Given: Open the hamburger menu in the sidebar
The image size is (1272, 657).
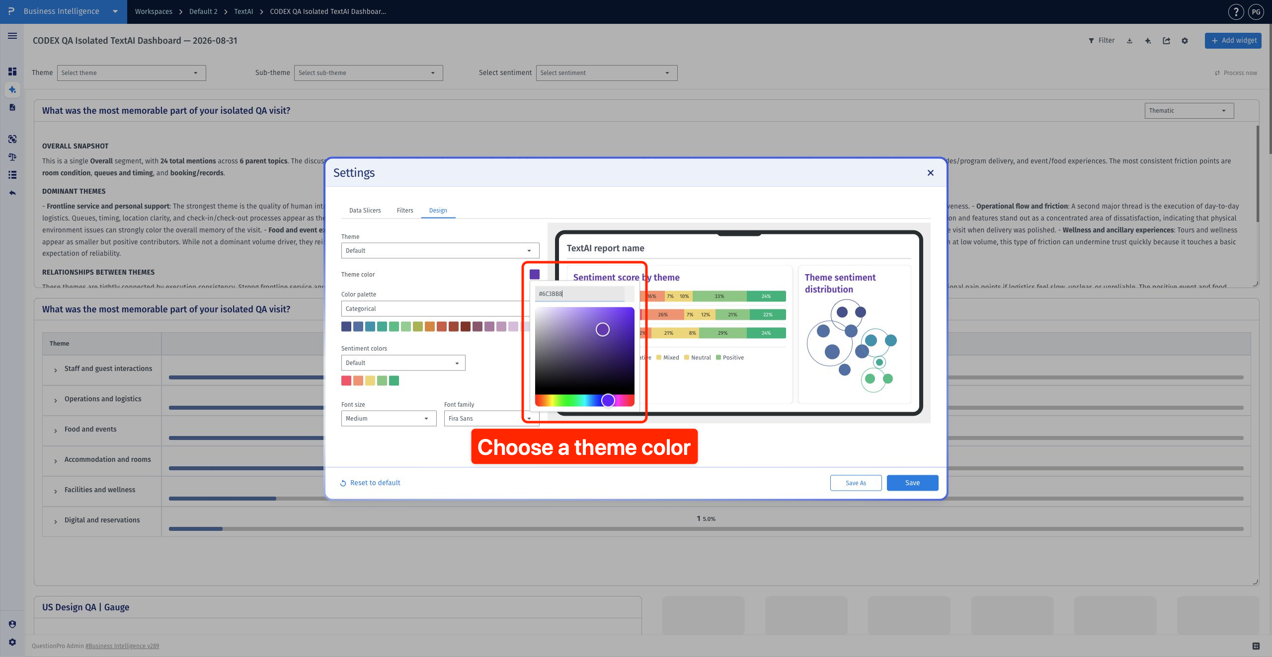Looking at the screenshot, I should click(x=12, y=36).
